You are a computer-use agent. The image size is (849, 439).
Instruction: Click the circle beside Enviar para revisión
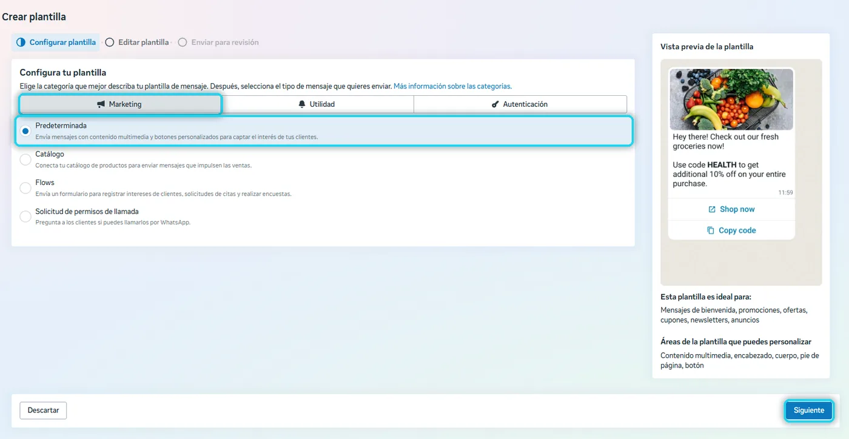(x=183, y=42)
